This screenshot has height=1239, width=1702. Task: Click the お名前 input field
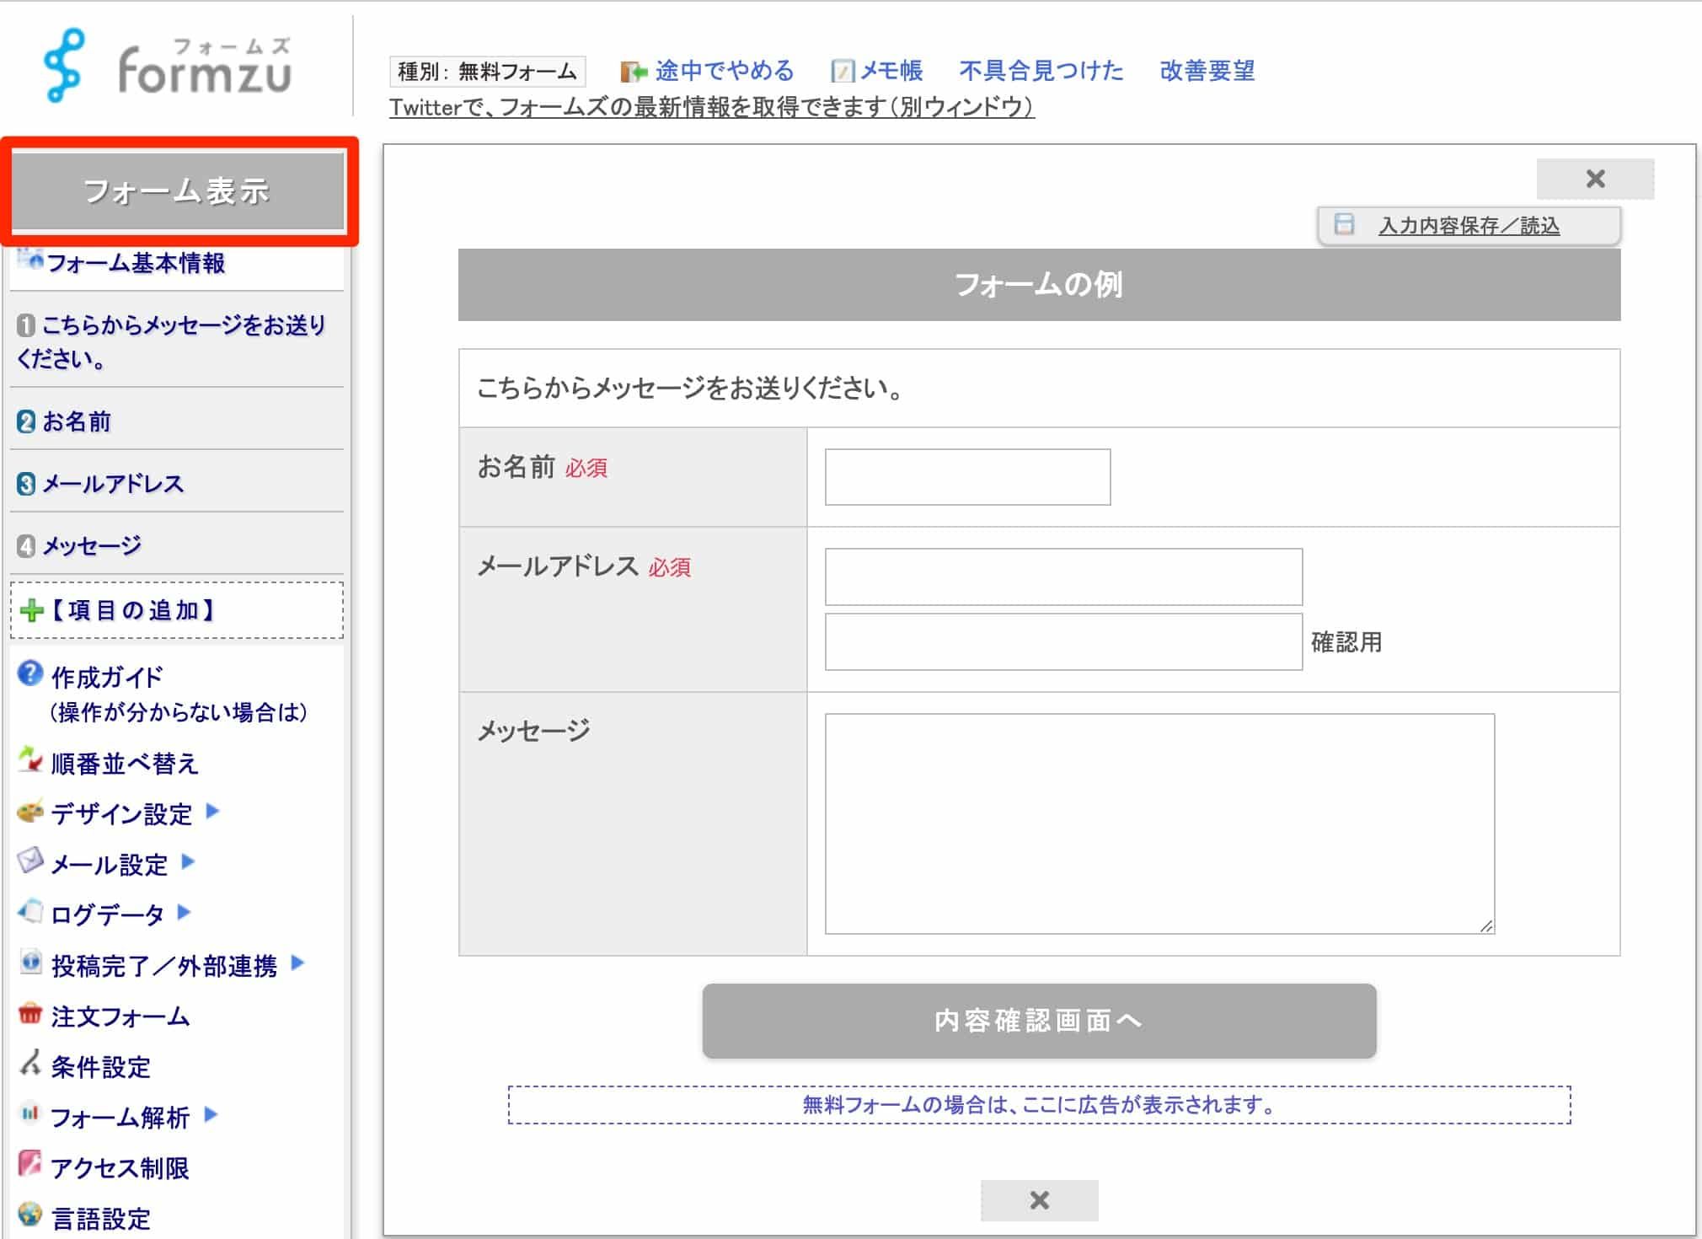tap(967, 477)
